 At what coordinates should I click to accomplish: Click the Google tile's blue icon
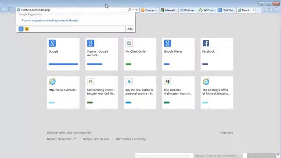(52, 43)
